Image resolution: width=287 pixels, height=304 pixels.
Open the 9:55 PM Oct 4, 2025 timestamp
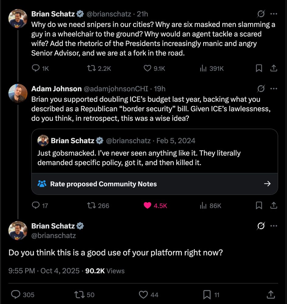44,271
